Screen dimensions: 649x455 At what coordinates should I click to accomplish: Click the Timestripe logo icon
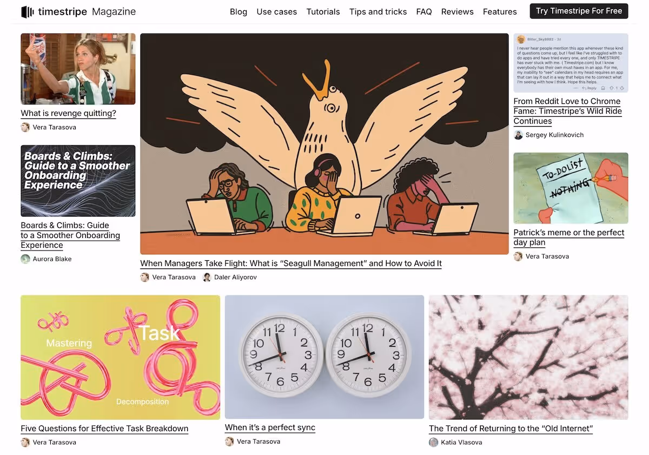(28, 11)
